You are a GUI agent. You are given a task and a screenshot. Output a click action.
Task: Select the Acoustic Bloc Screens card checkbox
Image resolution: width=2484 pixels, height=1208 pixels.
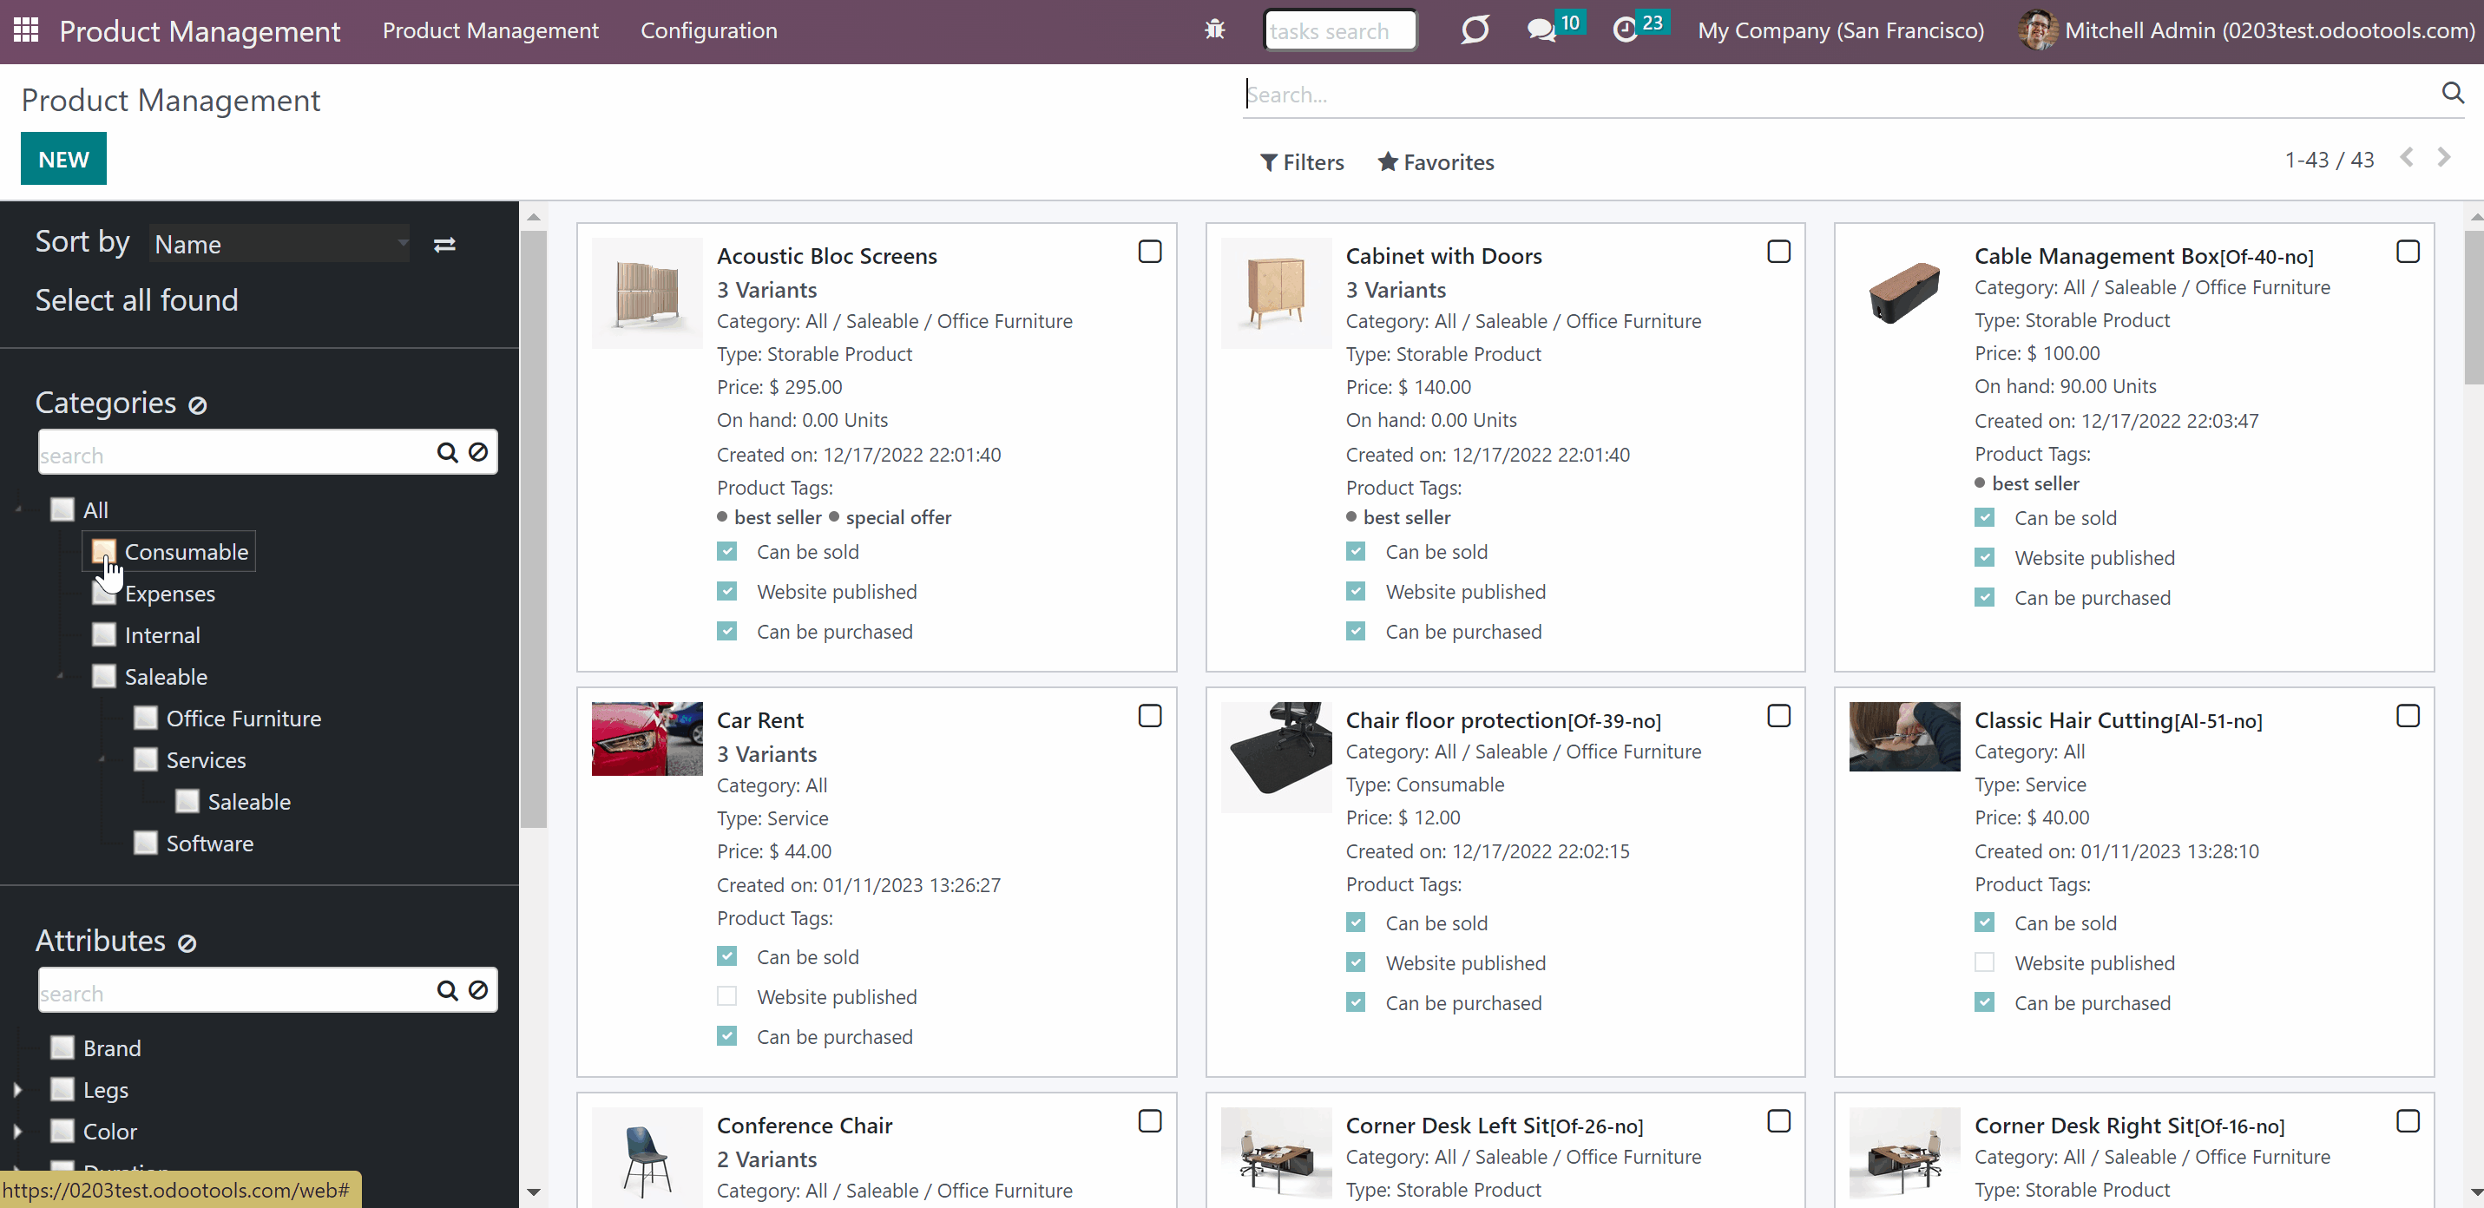coord(1149,252)
